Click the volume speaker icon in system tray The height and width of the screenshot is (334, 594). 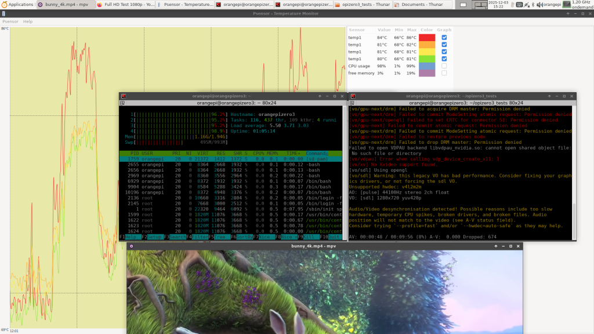click(538, 5)
